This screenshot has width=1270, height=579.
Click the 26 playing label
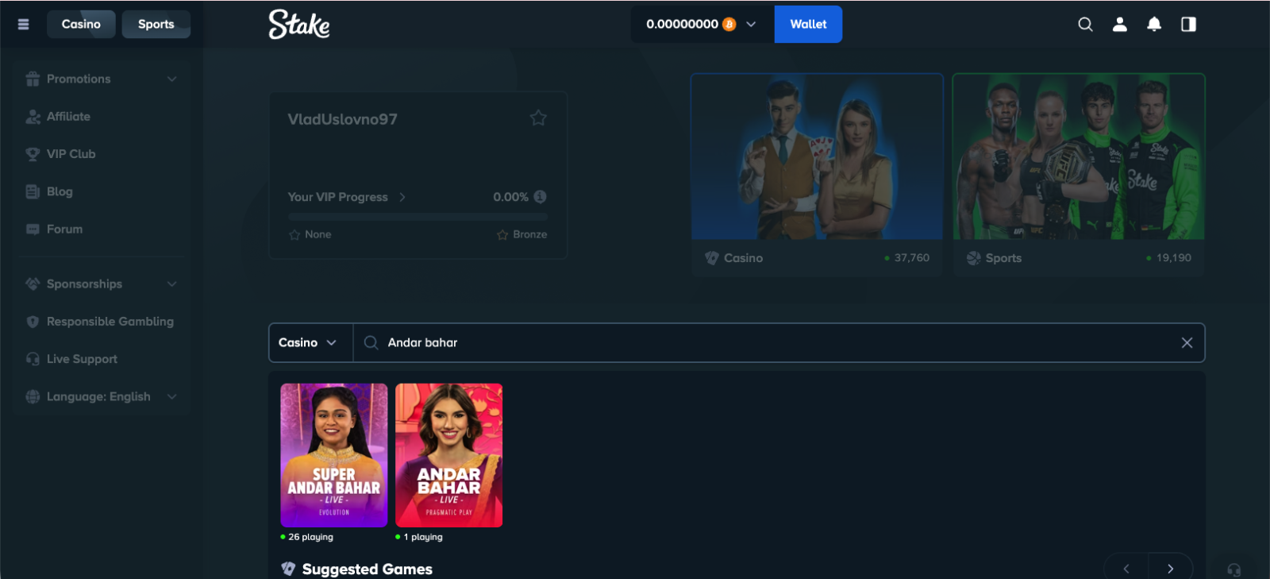point(310,537)
